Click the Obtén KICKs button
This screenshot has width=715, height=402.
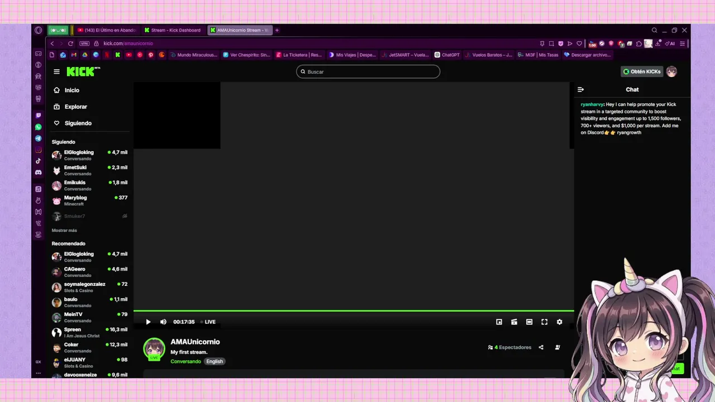click(x=642, y=71)
